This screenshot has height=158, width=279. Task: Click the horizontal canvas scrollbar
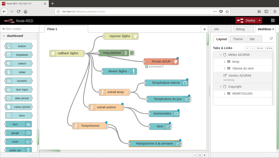click(50, 151)
